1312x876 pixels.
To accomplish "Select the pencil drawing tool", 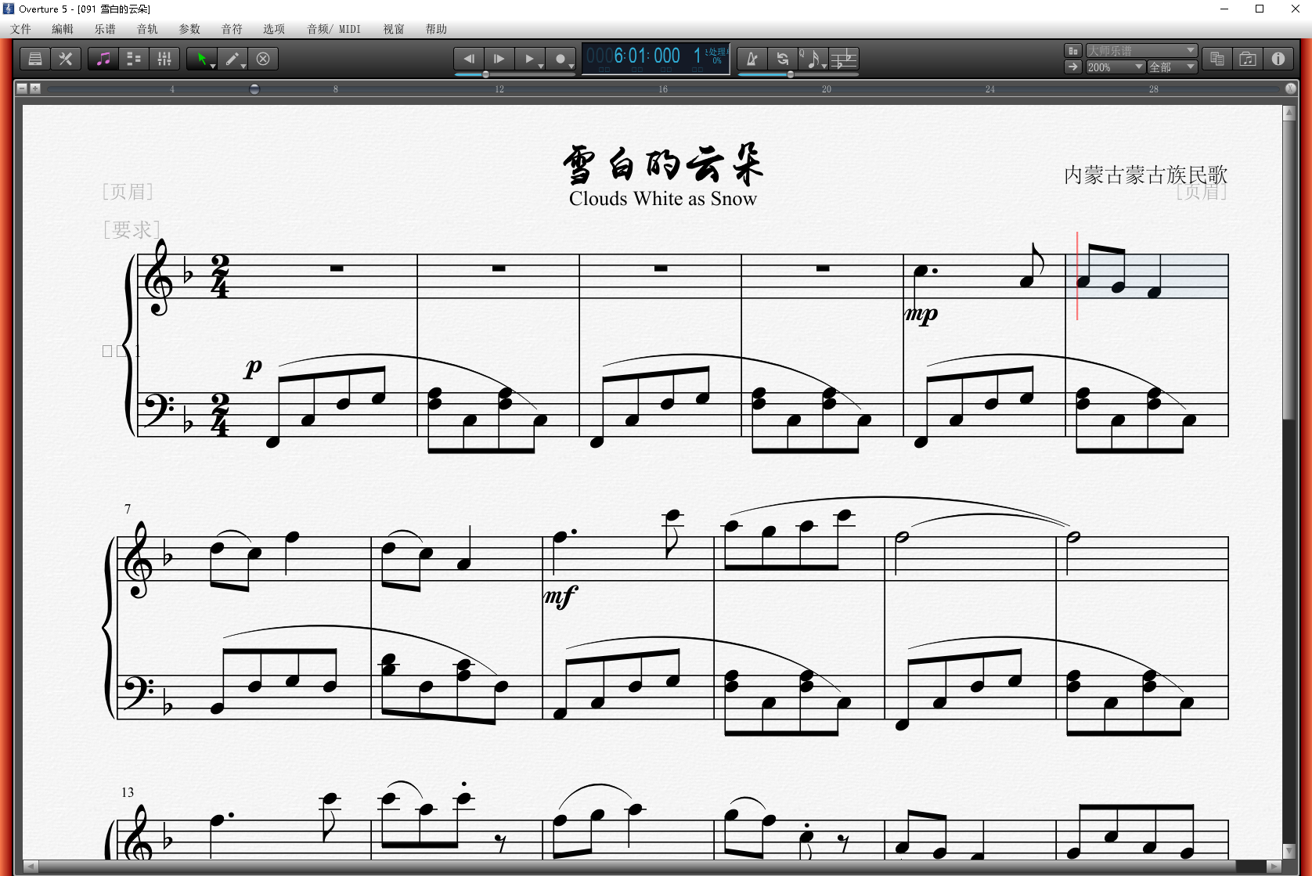I will pos(232,59).
